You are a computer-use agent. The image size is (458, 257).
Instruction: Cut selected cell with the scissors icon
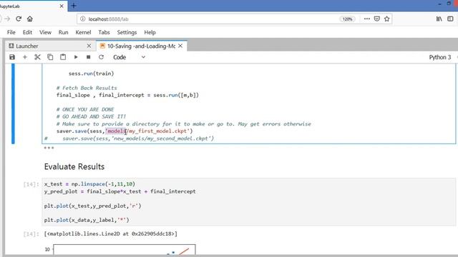37,57
